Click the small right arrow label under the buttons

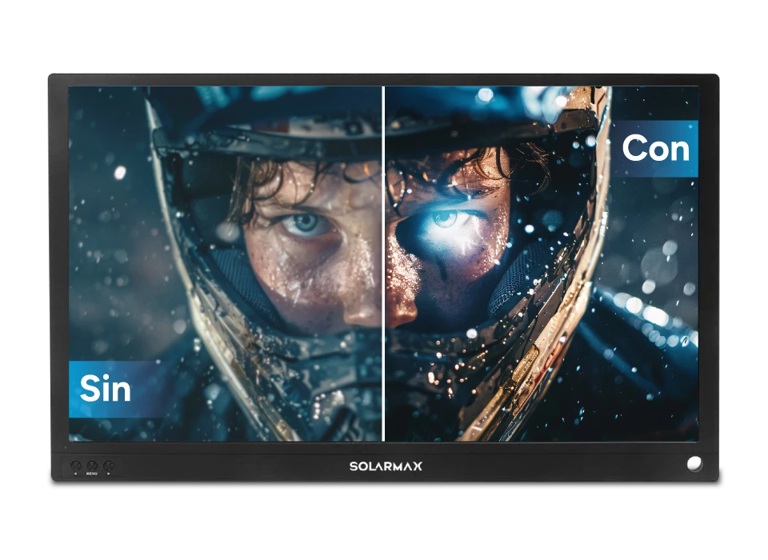coord(108,474)
